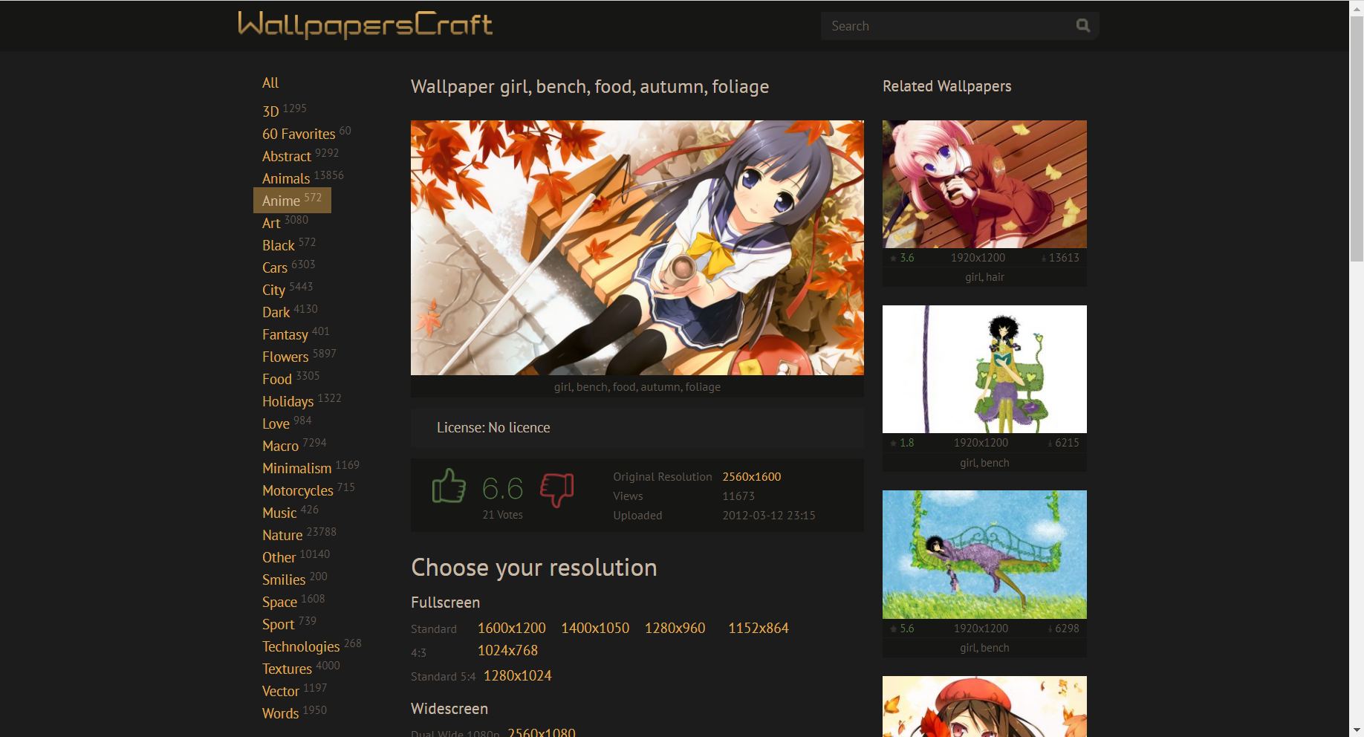The width and height of the screenshot is (1364, 737).
Task: Choose the 1152x864 resolution
Action: 759,628
